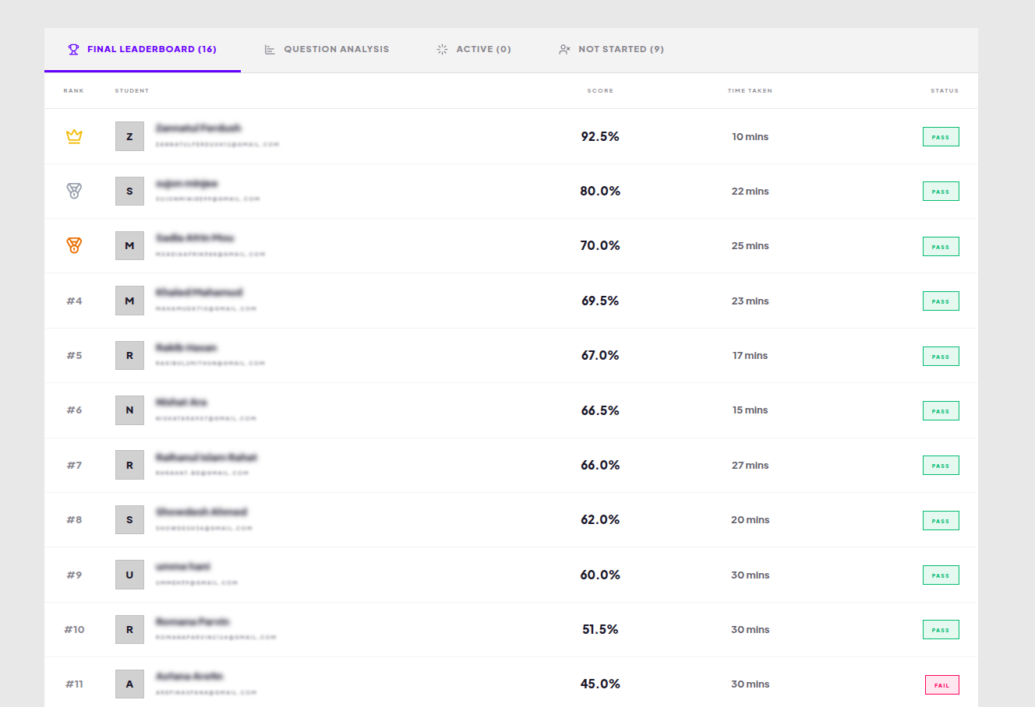Select the U avatar in the 60.0% row
The width and height of the screenshot is (1035, 707).
[x=129, y=575]
